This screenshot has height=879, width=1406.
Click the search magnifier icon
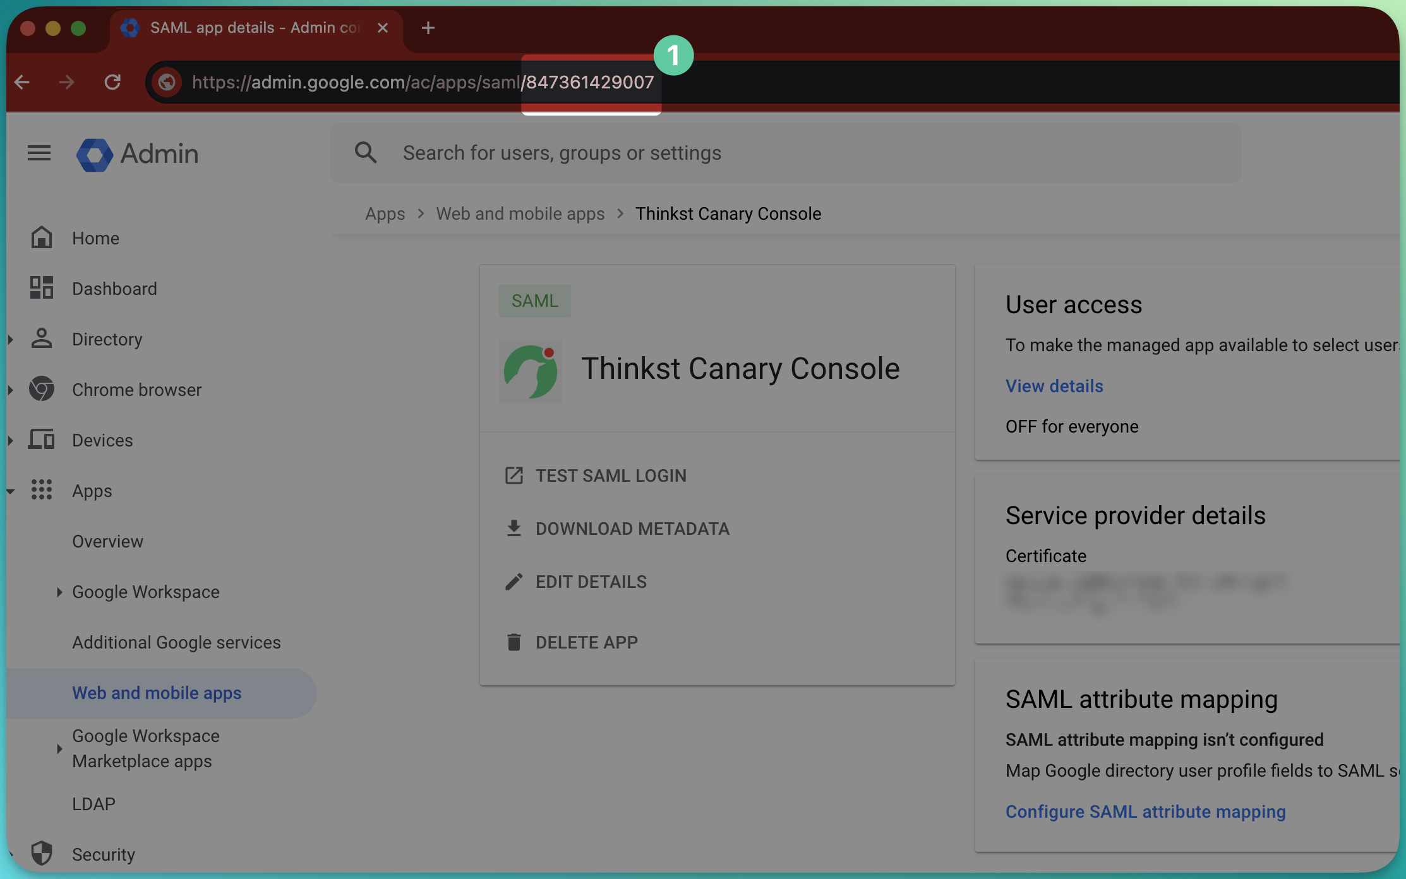click(366, 153)
